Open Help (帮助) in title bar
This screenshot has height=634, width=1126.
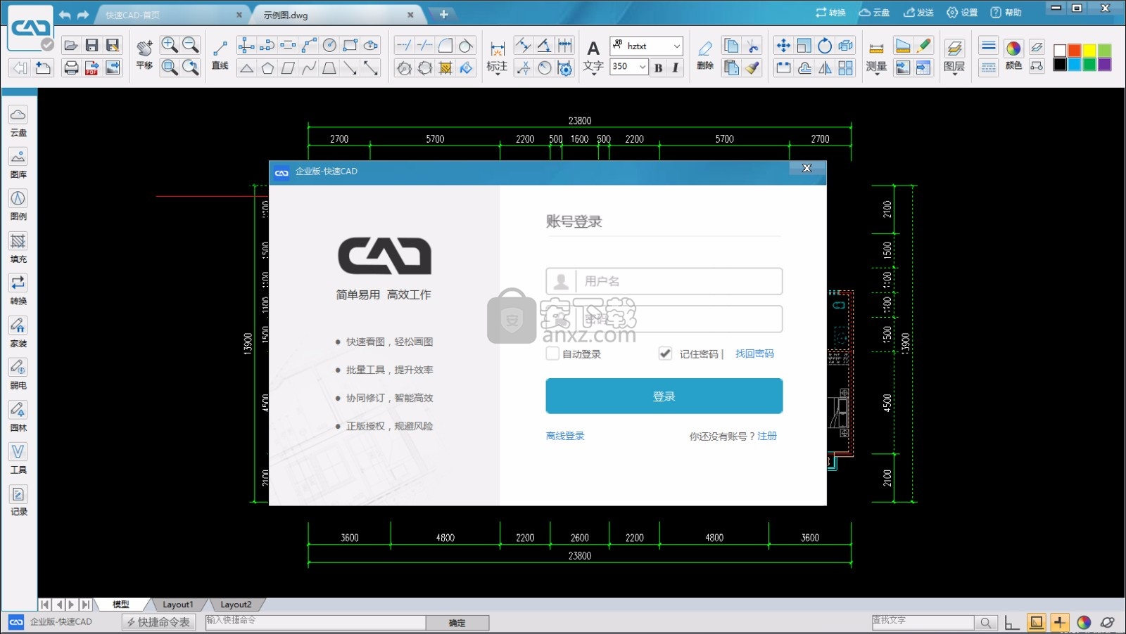click(1006, 13)
